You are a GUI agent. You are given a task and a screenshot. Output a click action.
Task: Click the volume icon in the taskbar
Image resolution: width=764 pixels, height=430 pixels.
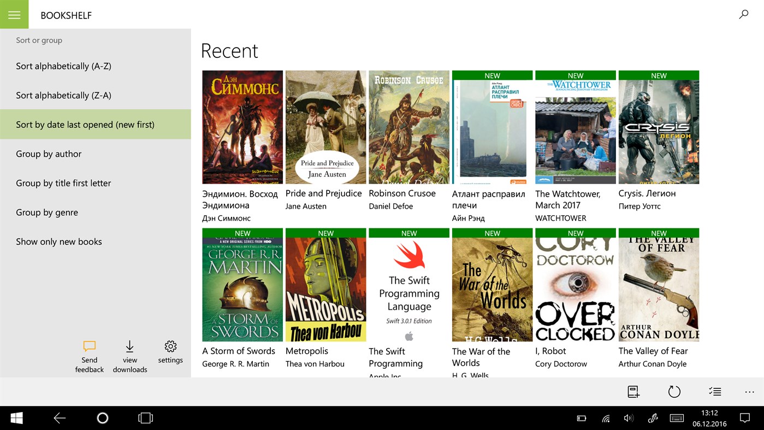(629, 418)
